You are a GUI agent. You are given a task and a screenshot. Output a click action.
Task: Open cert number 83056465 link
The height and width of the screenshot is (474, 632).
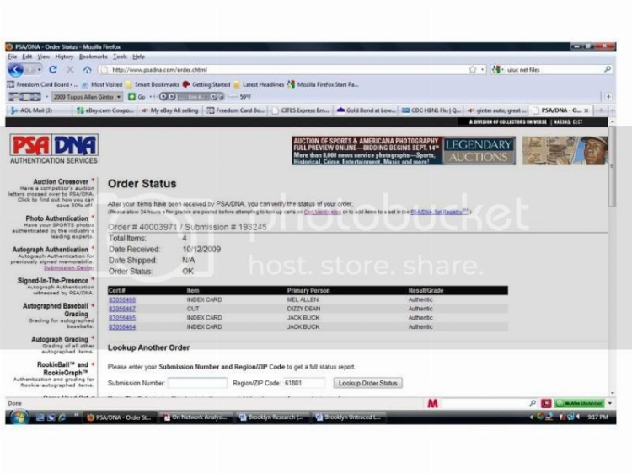(122, 318)
